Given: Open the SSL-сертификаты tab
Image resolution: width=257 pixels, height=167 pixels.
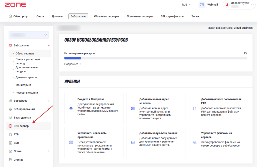Looking at the screenshot, I should 172,16.
